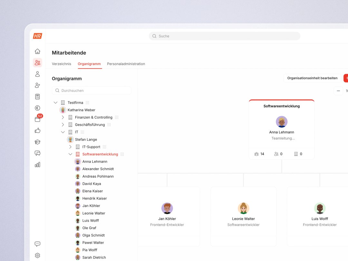
Task: Click the add person sidebar icon
Action: 37,85
